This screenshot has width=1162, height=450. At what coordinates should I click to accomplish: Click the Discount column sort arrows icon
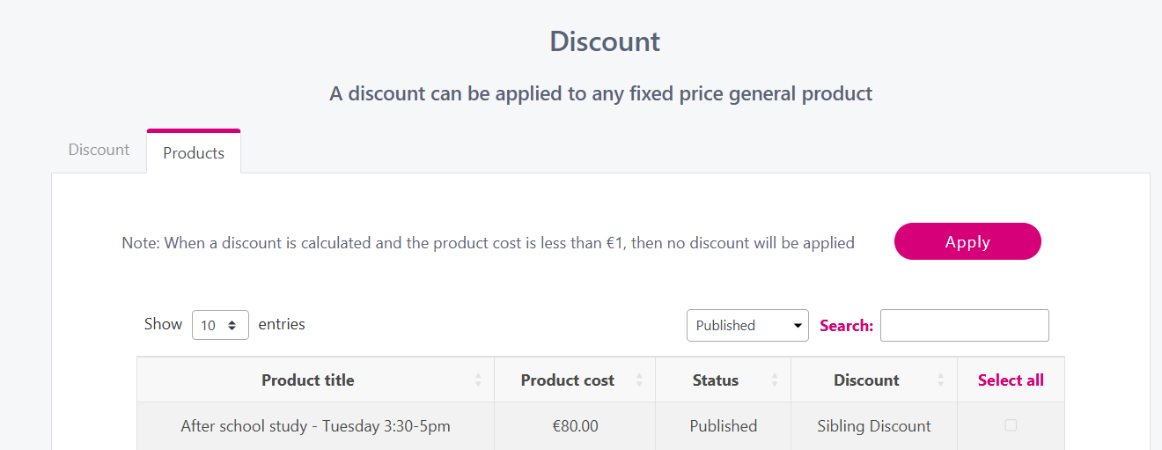[x=941, y=380]
